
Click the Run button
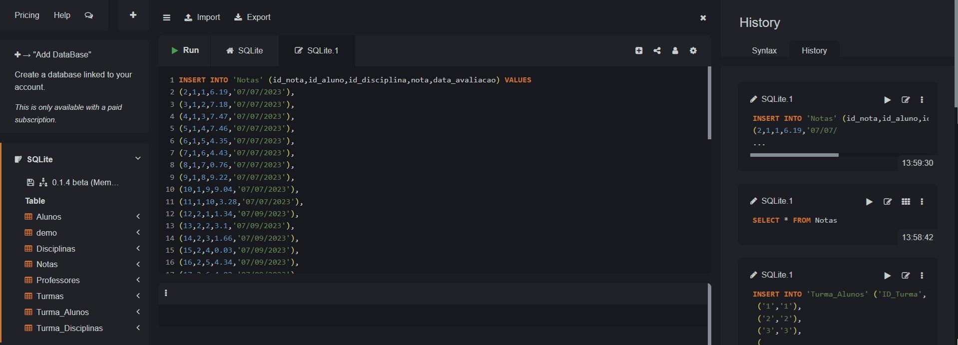[185, 50]
